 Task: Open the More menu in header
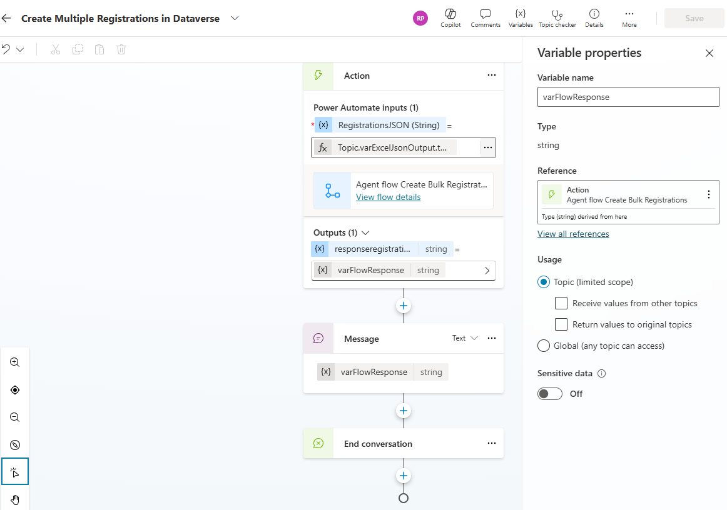pyautogui.click(x=629, y=14)
